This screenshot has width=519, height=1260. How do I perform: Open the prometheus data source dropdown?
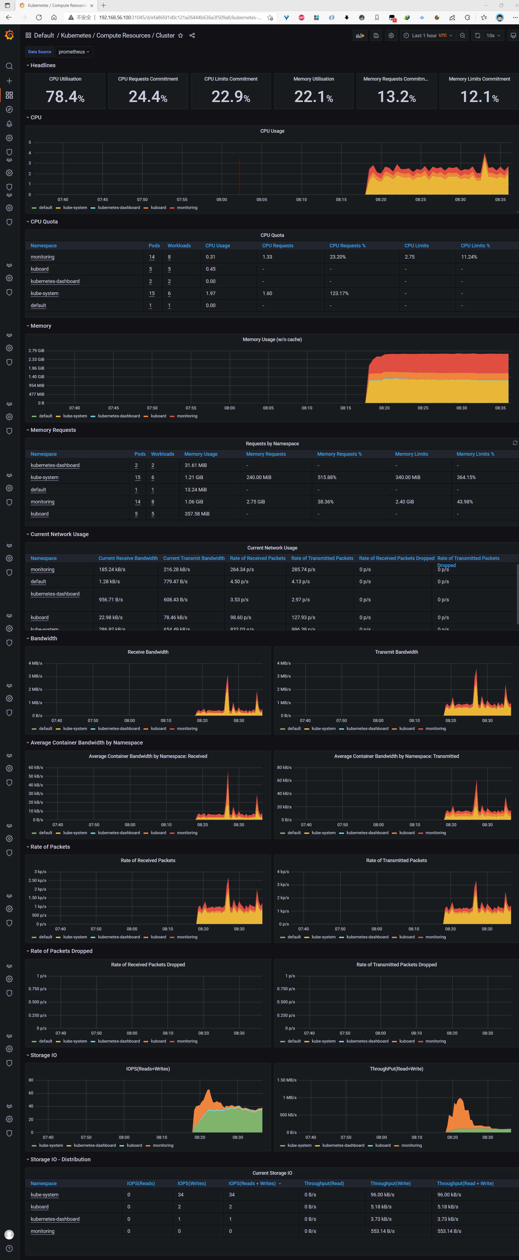click(74, 52)
